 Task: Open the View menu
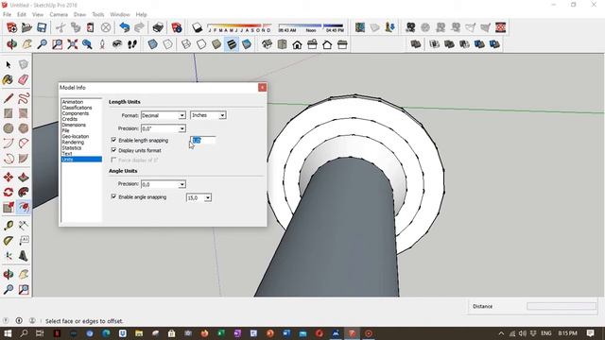click(38, 14)
